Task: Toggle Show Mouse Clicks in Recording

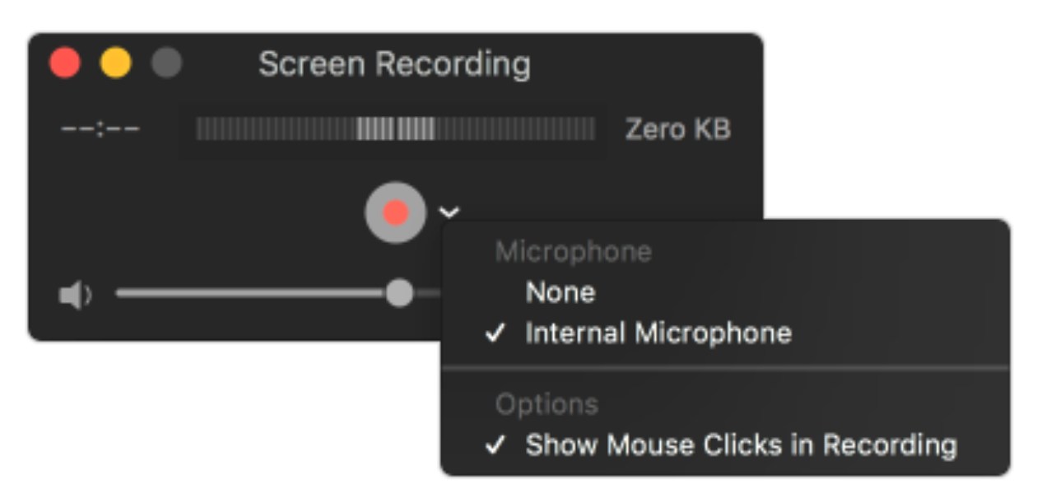Action: pos(741,445)
